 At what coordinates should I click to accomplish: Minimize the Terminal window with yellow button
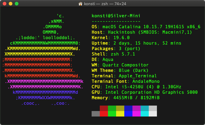(11, 4)
